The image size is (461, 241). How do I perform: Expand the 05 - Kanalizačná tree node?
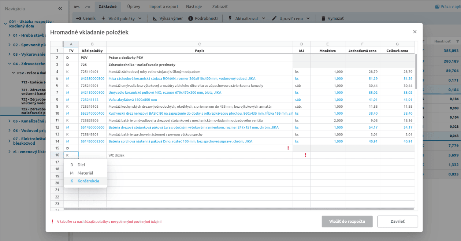coord(10,121)
